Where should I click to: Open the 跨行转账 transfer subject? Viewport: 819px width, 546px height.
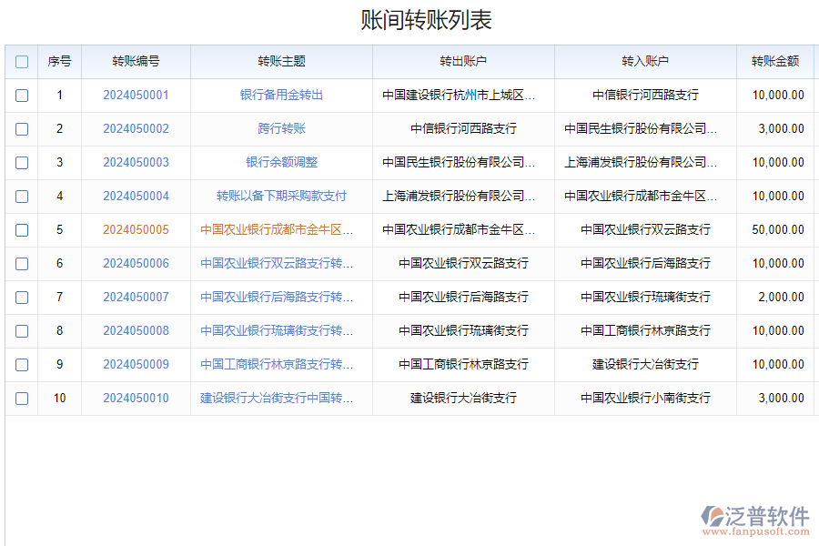point(281,129)
